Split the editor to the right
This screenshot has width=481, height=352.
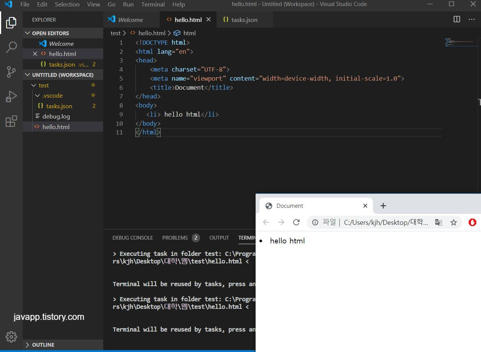click(457, 19)
